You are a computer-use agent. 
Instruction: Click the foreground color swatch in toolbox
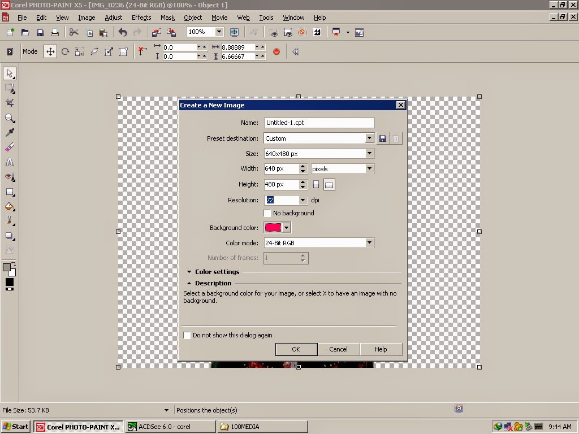point(7,267)
